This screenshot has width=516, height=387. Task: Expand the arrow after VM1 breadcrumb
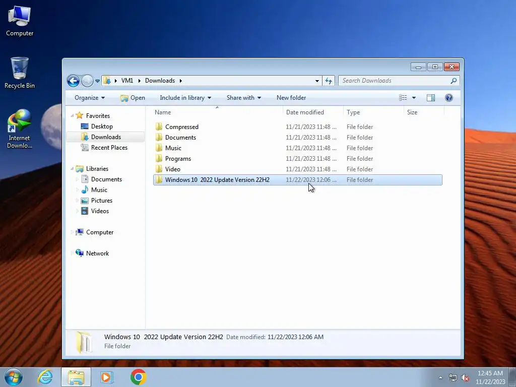coord(139,81)
